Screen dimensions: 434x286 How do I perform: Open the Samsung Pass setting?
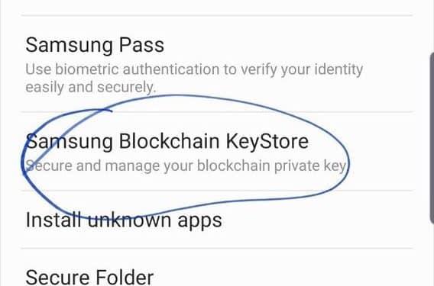217,64
